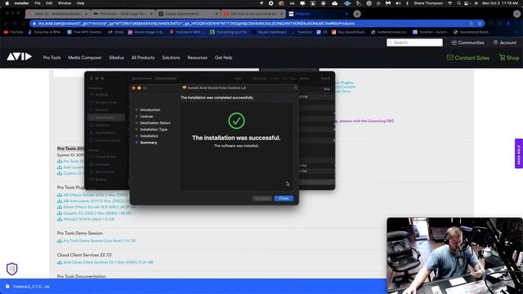523x294 pixels.
Task: Open the tab search dropdown in browser
Action: click(x=516, y=14)
